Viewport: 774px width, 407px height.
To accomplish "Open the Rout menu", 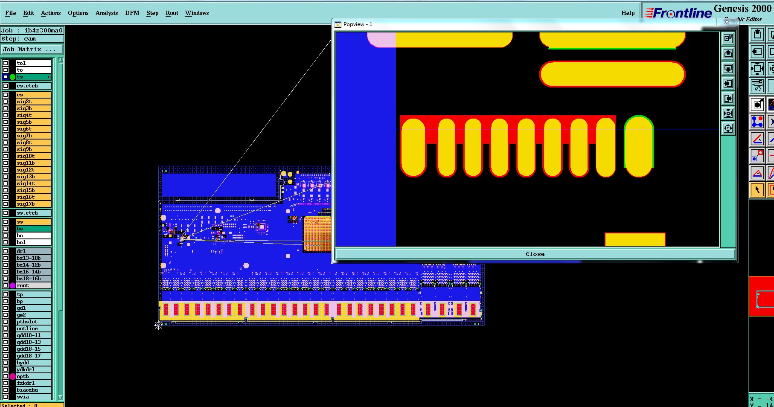I will 172,13.
